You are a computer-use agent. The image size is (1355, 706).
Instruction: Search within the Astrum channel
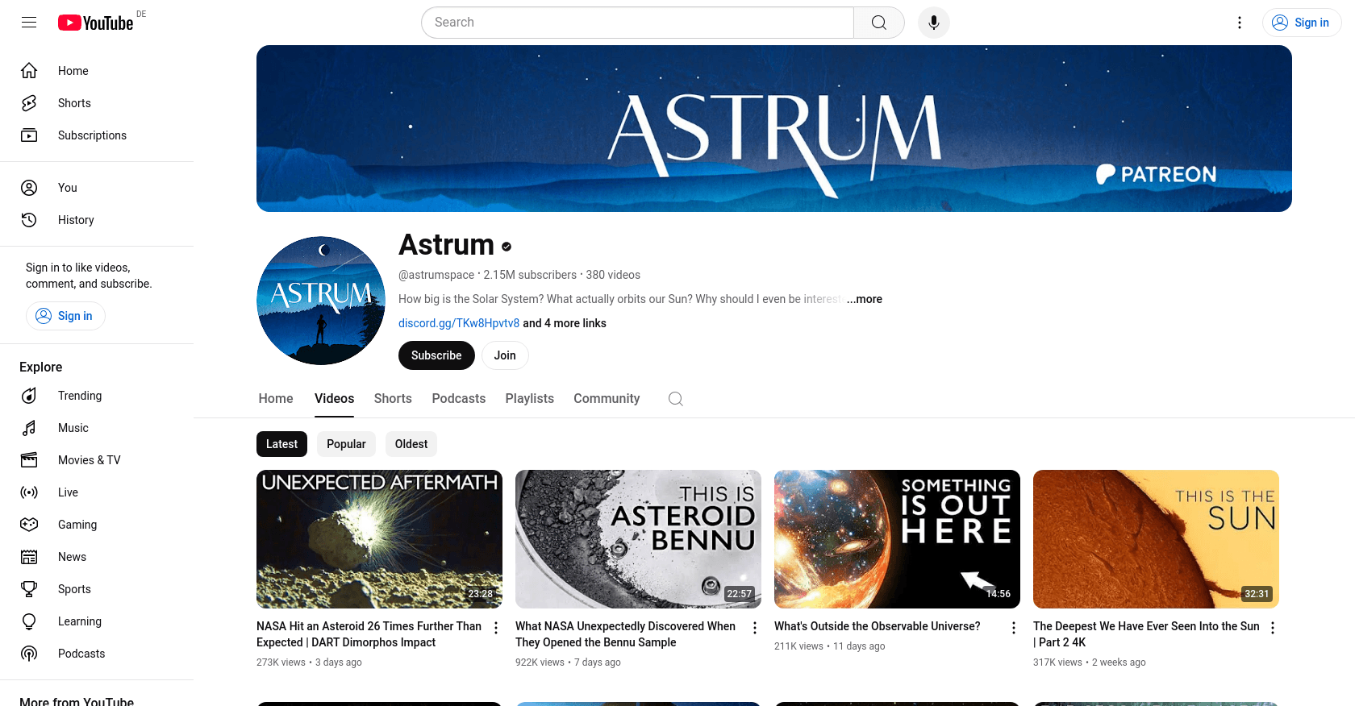click(x=676, y=399)
